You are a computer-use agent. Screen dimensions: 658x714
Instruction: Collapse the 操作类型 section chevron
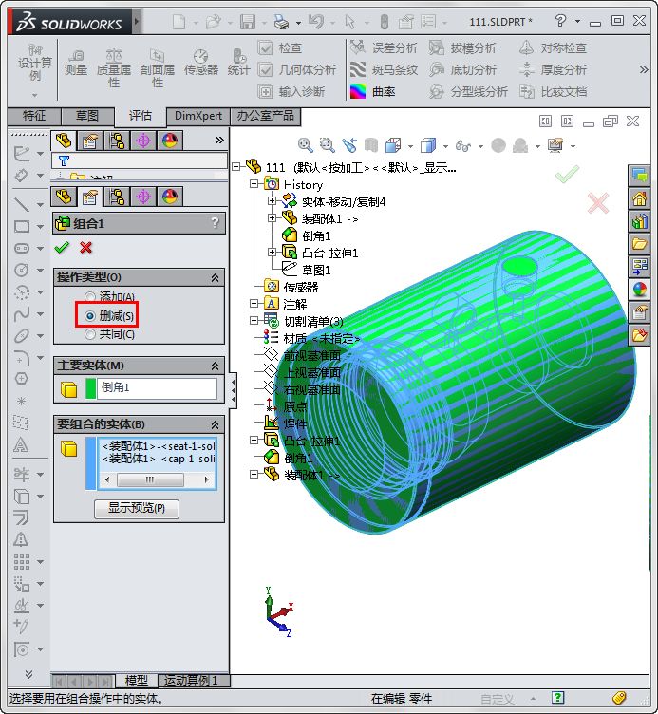tap(215, 277)
